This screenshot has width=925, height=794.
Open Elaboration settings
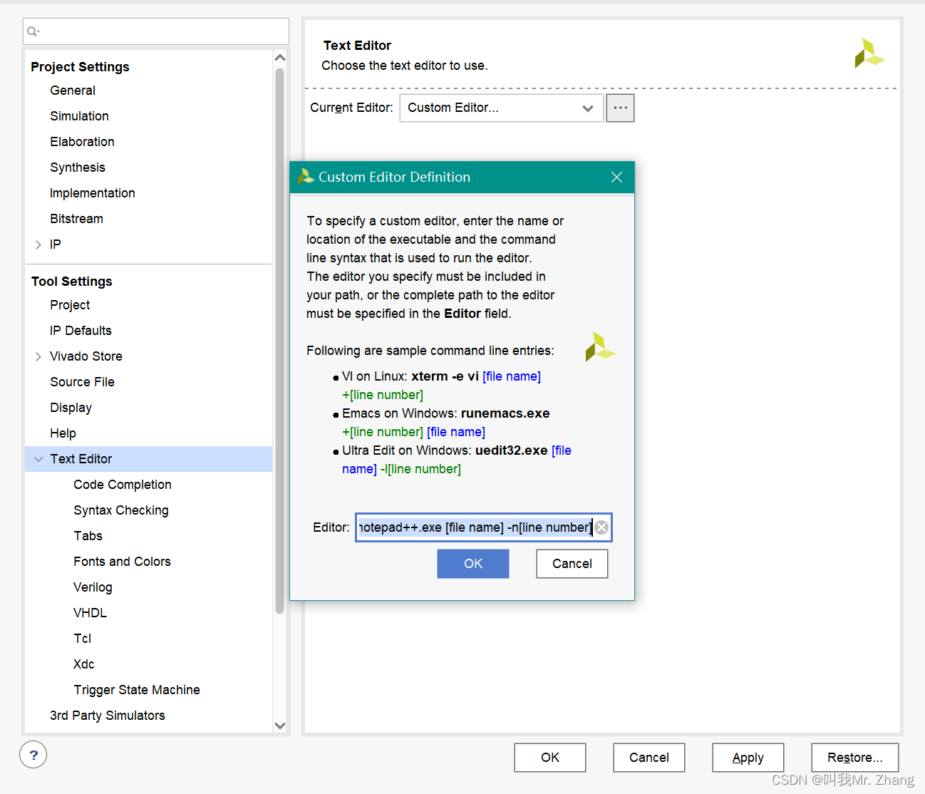82,142
